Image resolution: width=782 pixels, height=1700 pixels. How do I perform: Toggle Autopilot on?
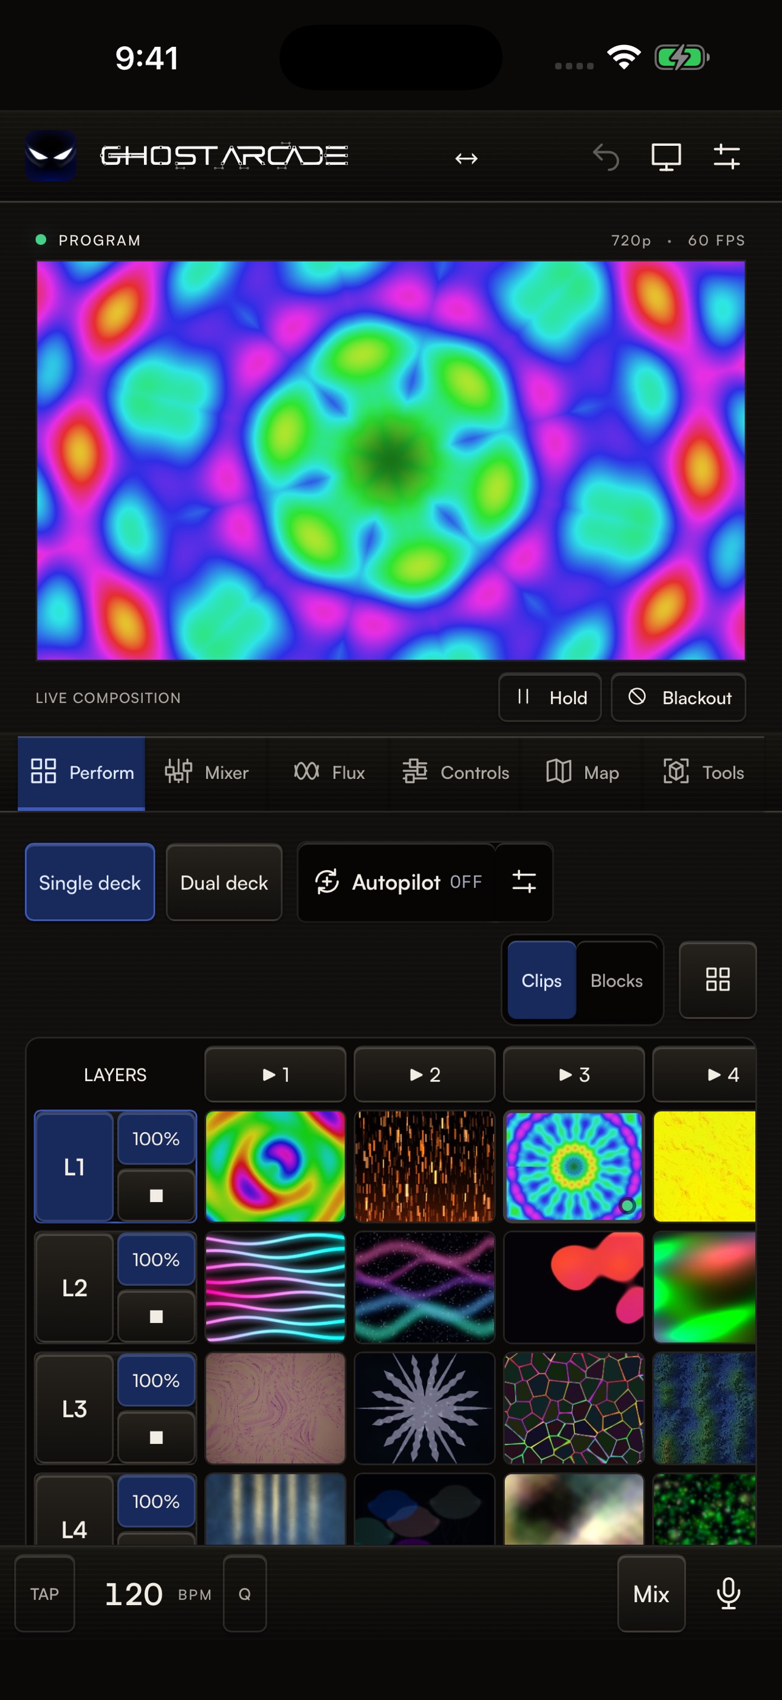pyautogui.click(x=397, y=882)
